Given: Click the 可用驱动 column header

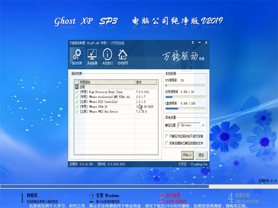Looking at the screenshot, I should 107,82.
